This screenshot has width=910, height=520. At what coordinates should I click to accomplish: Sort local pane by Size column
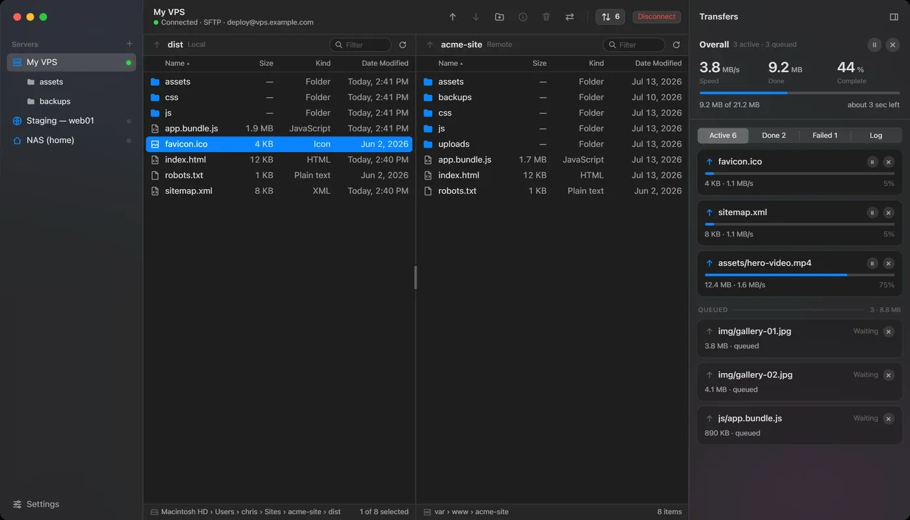266,63
